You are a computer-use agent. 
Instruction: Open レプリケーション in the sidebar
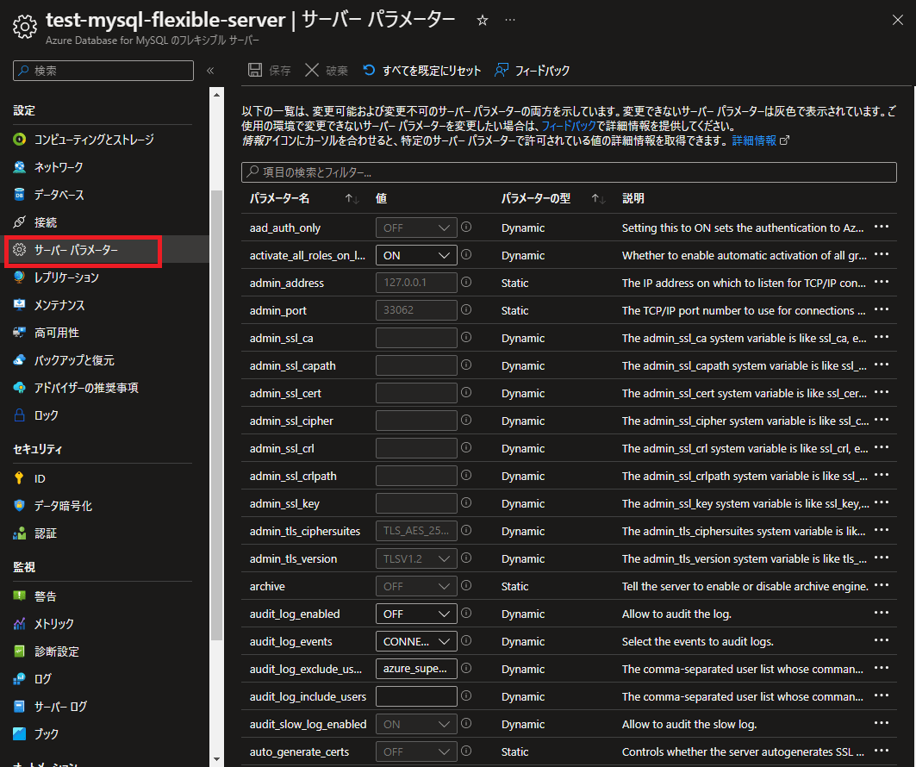pos(66,277)
